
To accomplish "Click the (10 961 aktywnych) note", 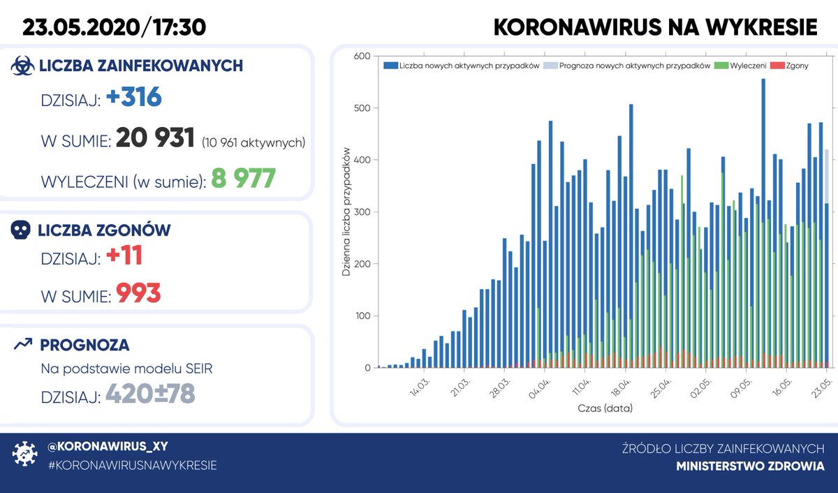I will pyautogui.click(x=253, y=142).
